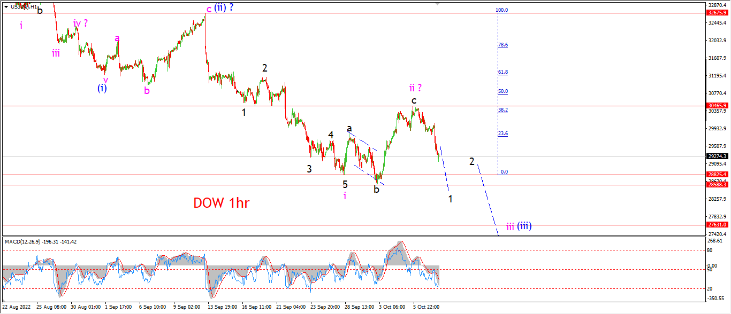Select the blue '(i)' wave label
The image size is (731, 314).
coord(102,88)
